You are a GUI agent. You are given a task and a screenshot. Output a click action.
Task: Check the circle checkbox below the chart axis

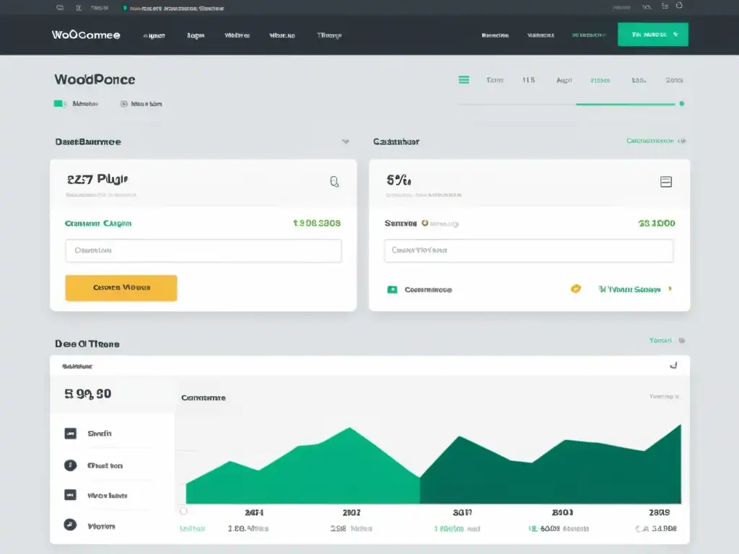click(183, 510)
